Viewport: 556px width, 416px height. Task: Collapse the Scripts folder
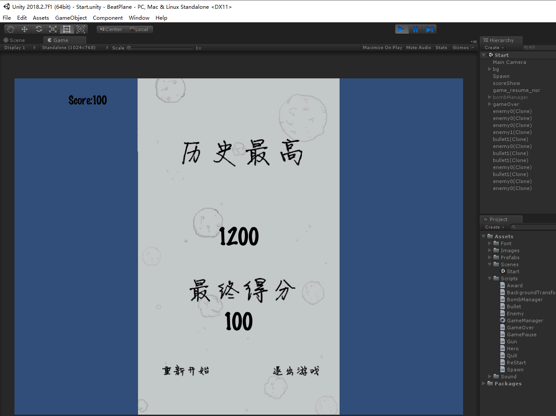pos(490,279)
